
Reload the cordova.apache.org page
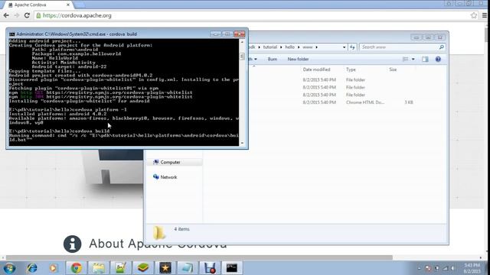click(27, 15)
